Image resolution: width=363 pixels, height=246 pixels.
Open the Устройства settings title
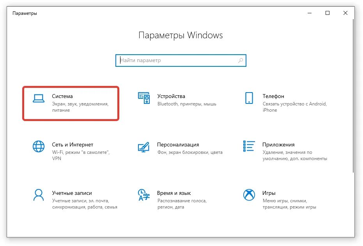pyautogui.click(x=171, y=96)
